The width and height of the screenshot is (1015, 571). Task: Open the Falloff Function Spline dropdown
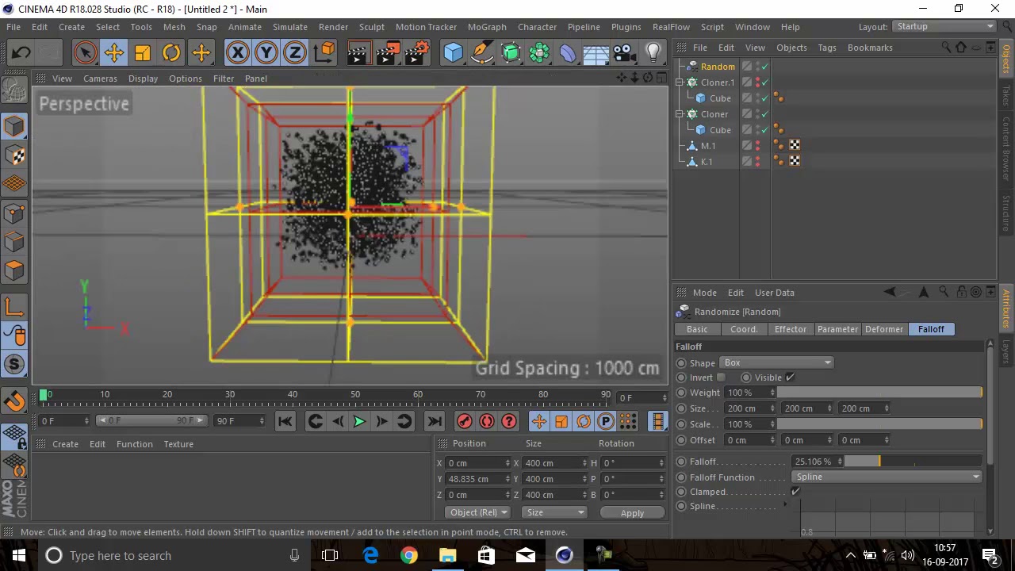887,477
